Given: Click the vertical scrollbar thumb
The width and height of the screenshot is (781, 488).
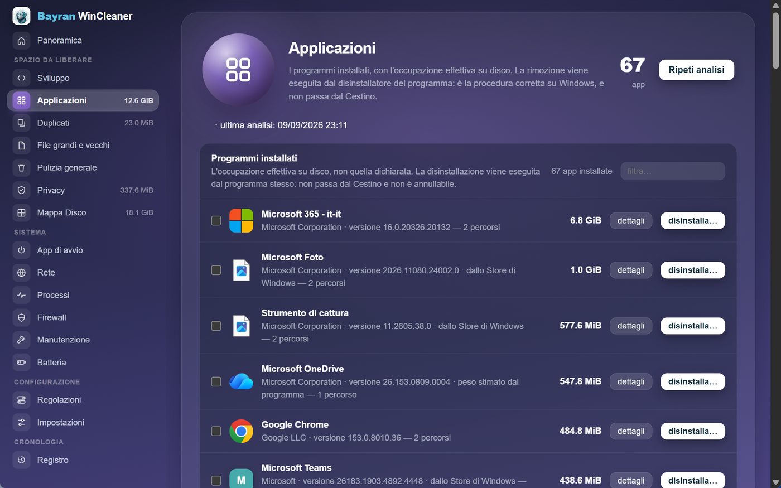Looking at the screenshot, I should [x=775, y=40].
